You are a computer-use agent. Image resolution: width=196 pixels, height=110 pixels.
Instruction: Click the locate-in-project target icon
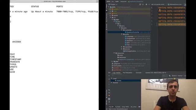[x=140, y=4]
